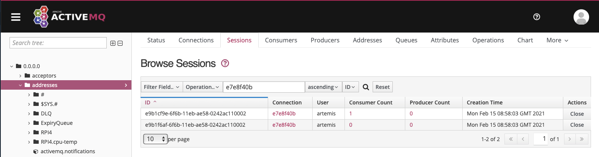599x157 pixels.
Task: Close the first session row
Action: pos(577,114)
